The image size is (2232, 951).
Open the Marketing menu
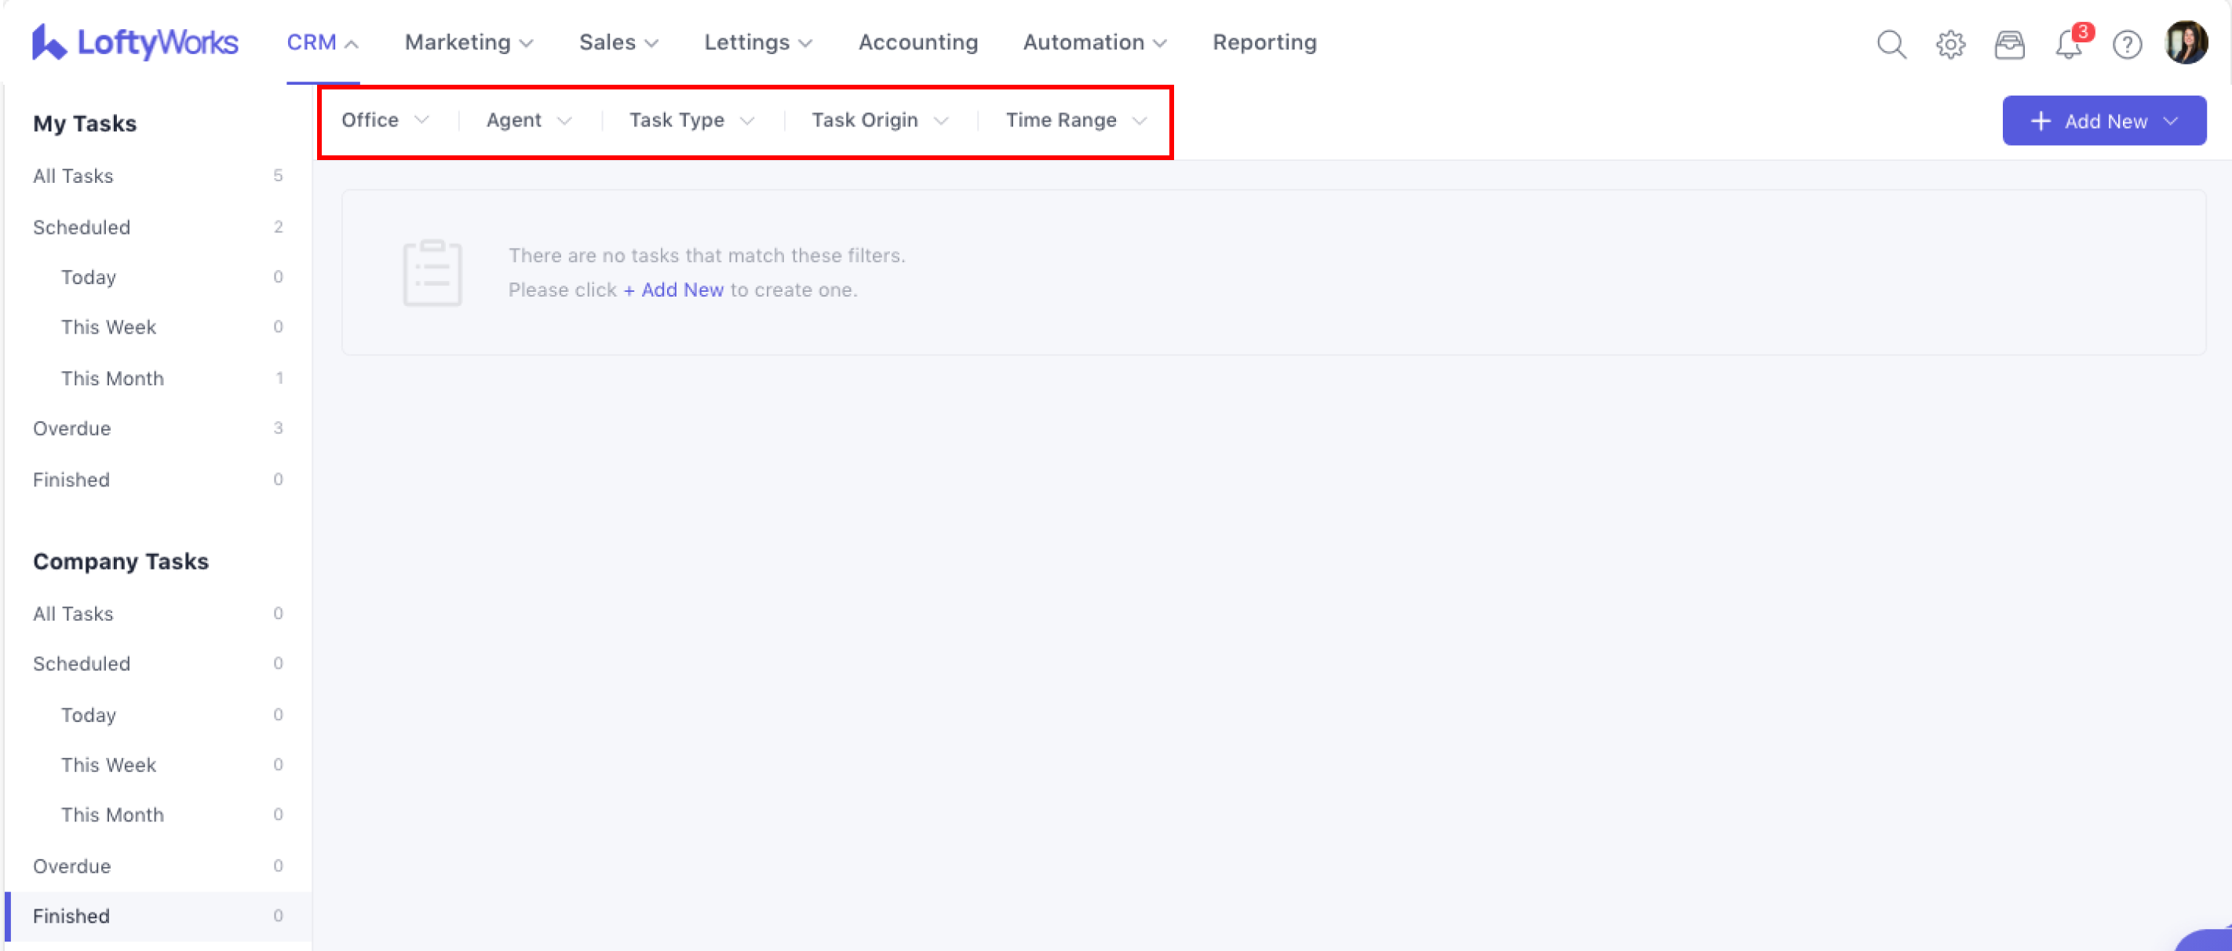tap(468, 42)
